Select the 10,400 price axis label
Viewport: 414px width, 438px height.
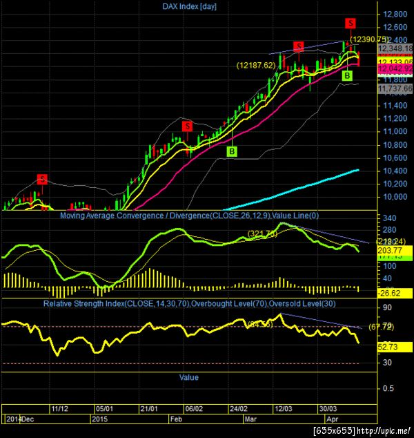[395, 171]
